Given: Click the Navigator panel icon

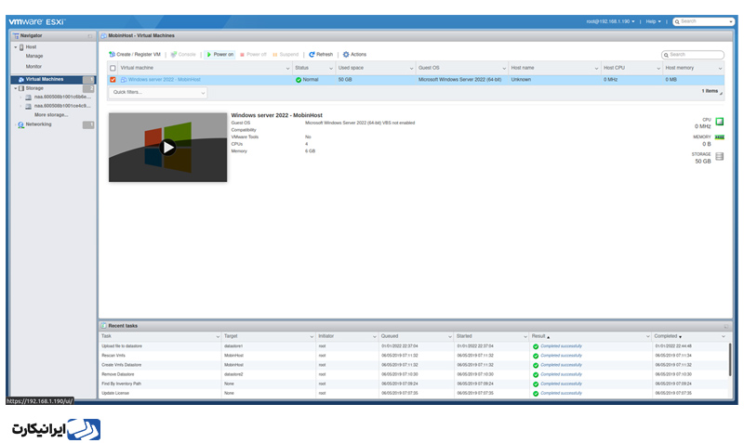Looking at the screenshot, I should pos(16,36).
